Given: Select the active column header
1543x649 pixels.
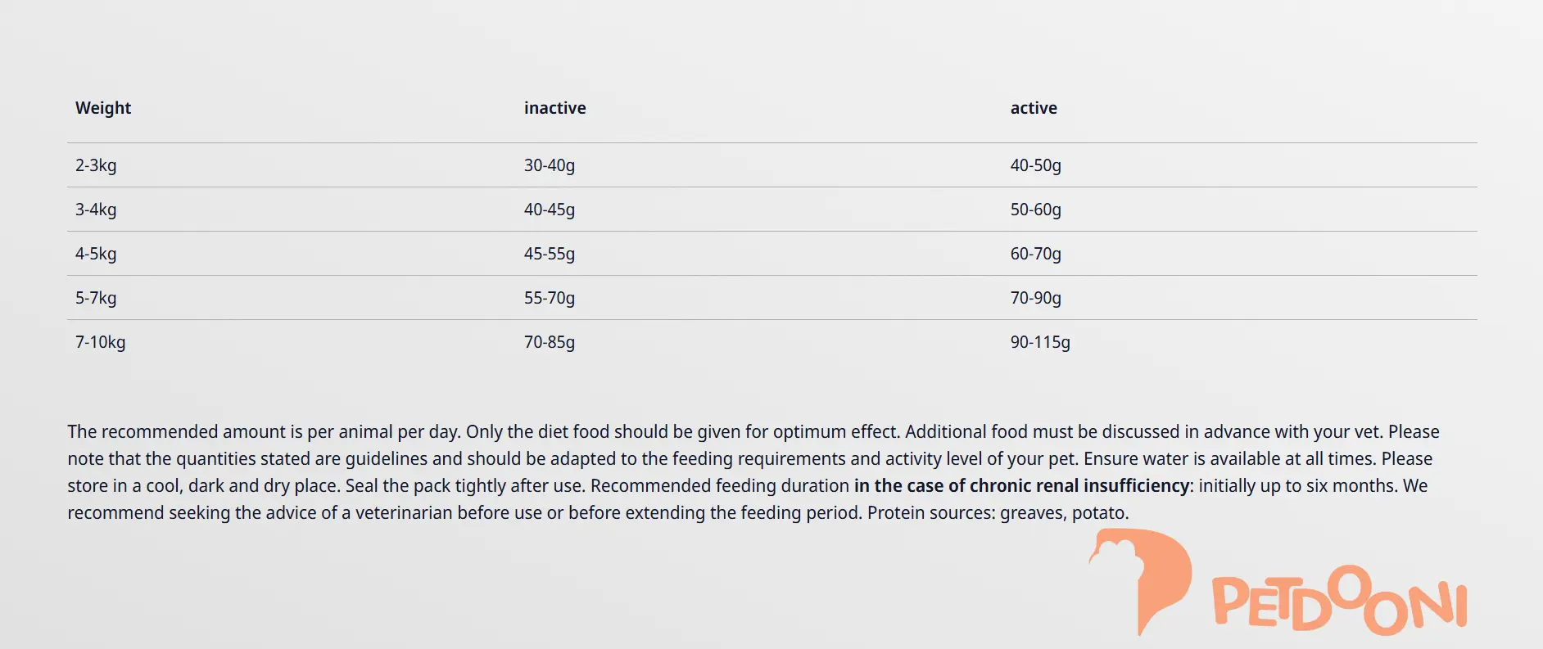Looking at the screenshot, I should pos(1033,108).
